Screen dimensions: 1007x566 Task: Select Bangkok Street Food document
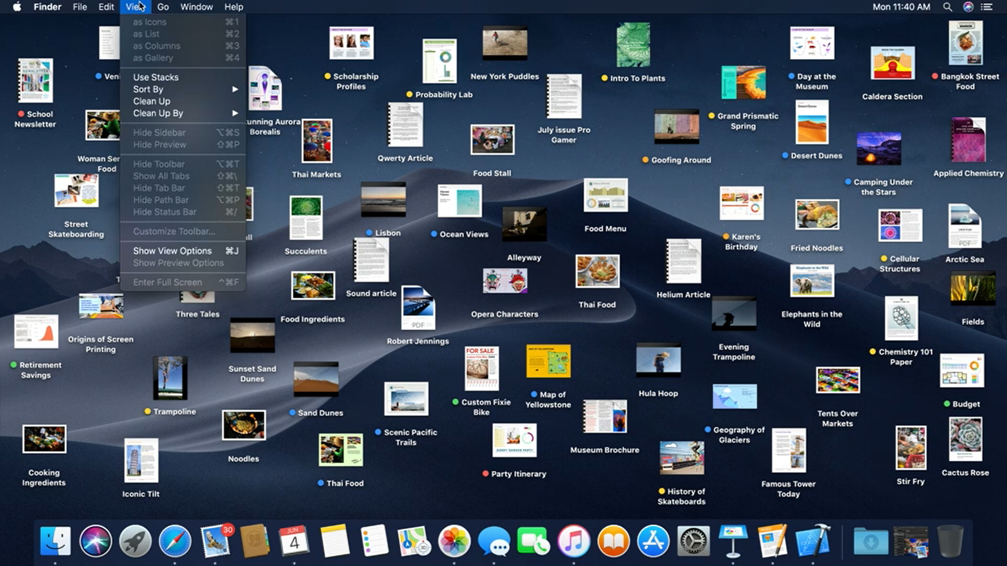(x=966, y=43)
